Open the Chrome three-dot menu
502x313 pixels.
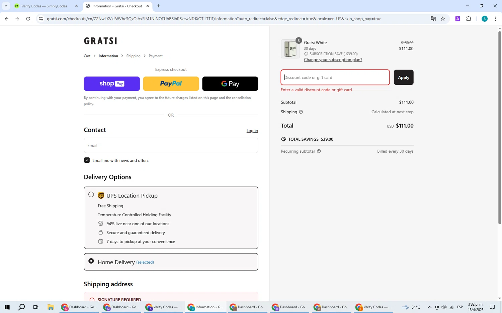point(495,19)
